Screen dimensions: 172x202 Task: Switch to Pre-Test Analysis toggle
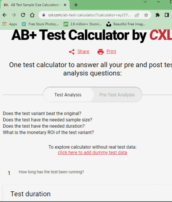117,95
